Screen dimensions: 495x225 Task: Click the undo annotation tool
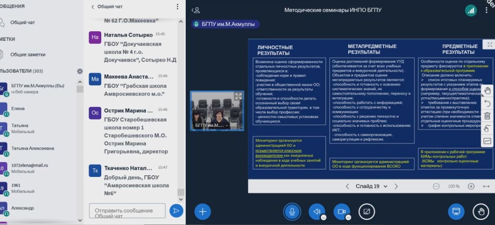[487, 103]
